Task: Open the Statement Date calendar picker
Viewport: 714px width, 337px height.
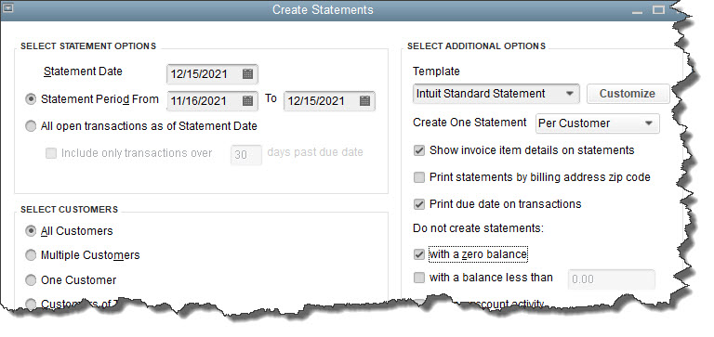Action: (247, 73)
